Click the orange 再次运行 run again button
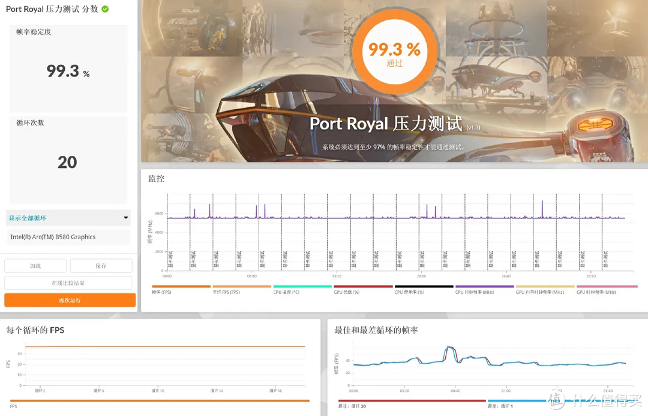The width and height of the screenshot is (648, 416). [70, 300]
